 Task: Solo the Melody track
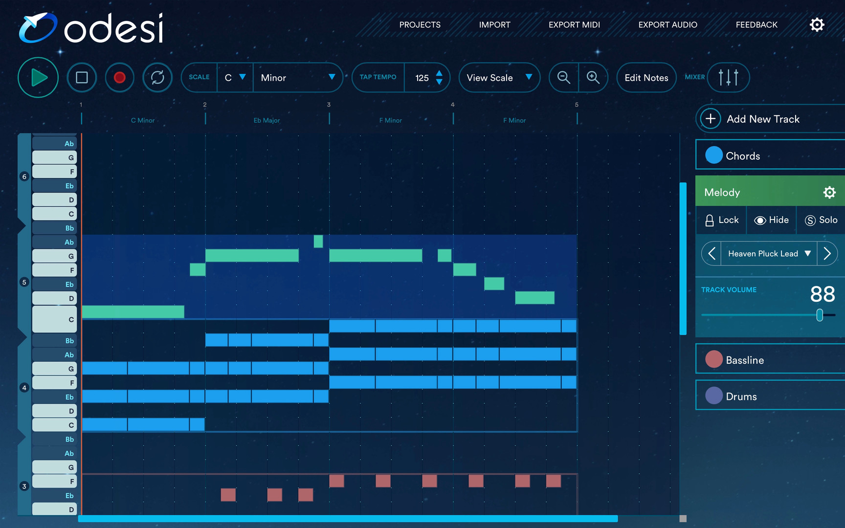click(x=821, y=220)
